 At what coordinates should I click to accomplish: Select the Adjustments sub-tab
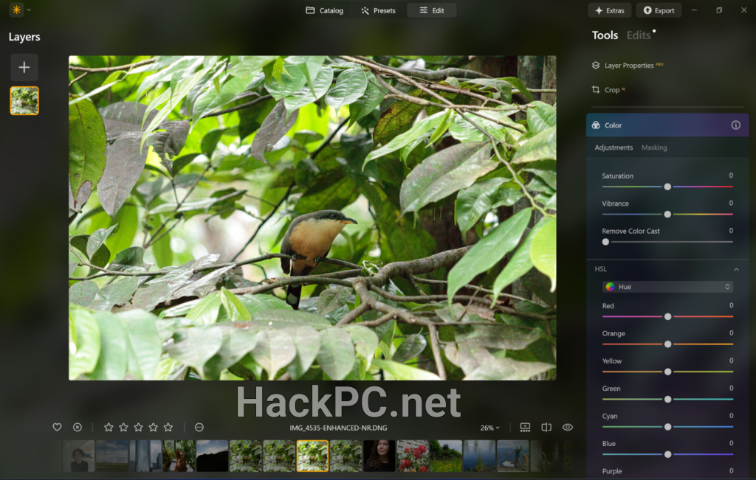pos(614,147)
